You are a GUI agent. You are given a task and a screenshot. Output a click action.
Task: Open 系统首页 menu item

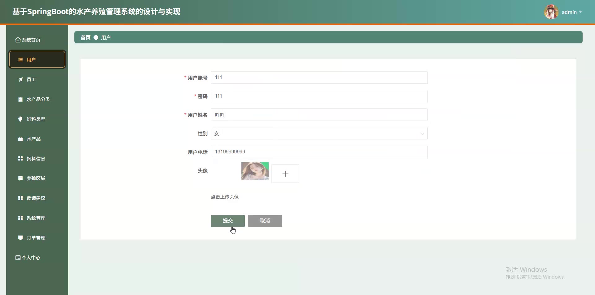click(37, 40)
